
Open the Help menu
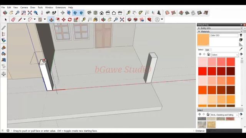coord(70,7)
